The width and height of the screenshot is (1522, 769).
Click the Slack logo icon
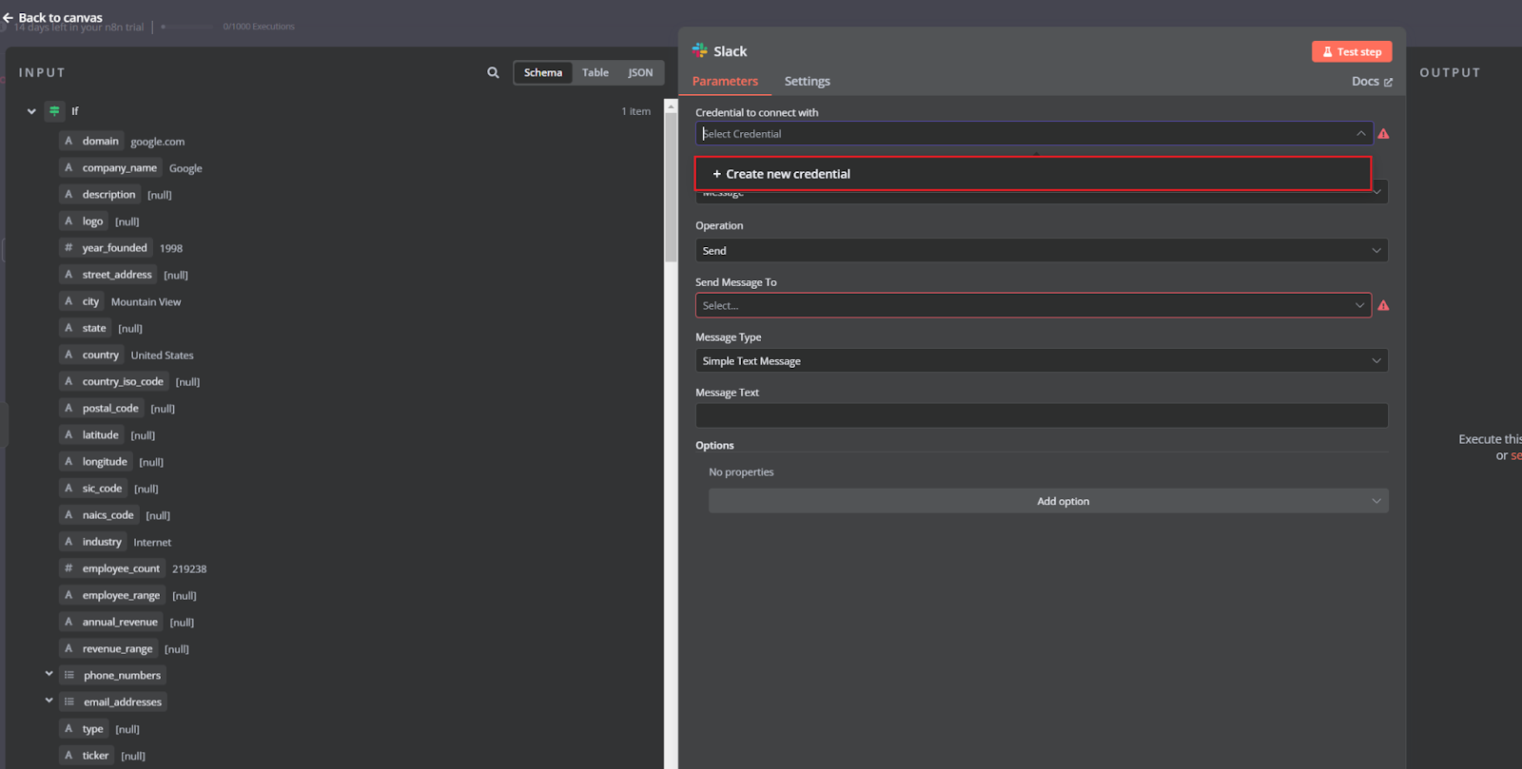point(700,50)
